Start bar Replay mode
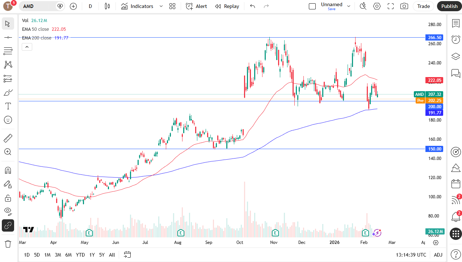Image resolution: width=462 pixels, height=262 pixels. pyautogui.click(x=227, y=6)
